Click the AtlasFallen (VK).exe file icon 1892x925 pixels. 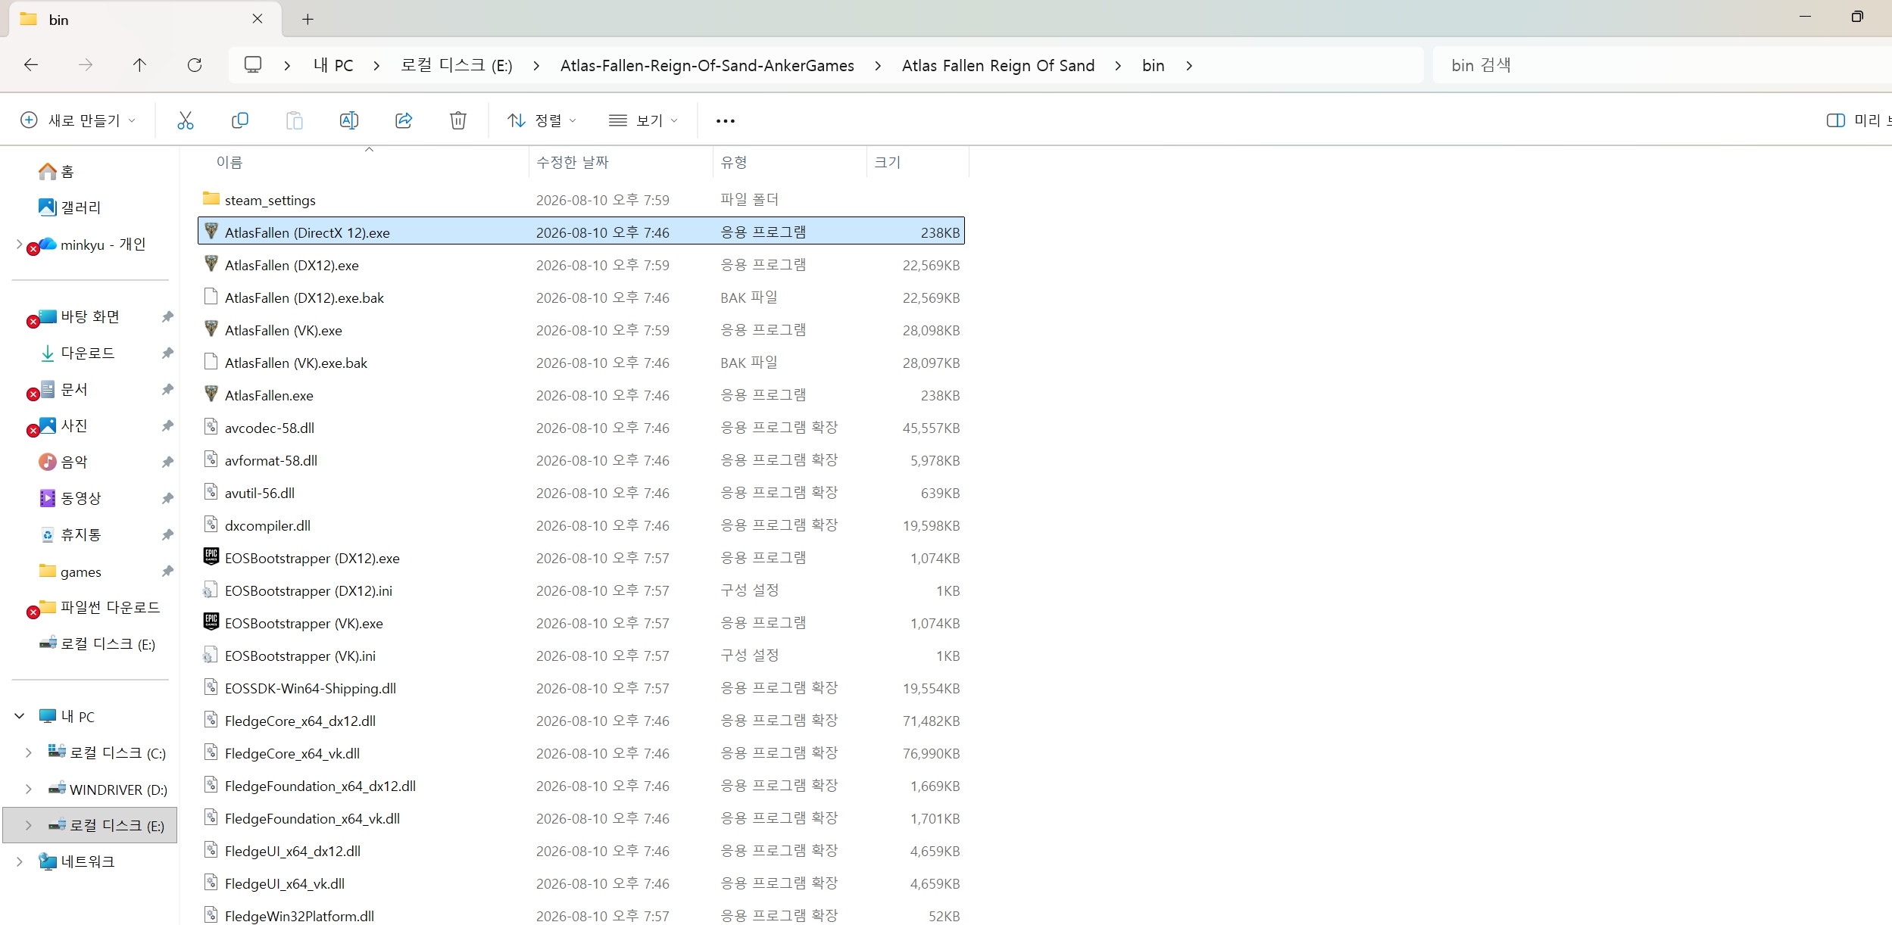coord(211,329)
